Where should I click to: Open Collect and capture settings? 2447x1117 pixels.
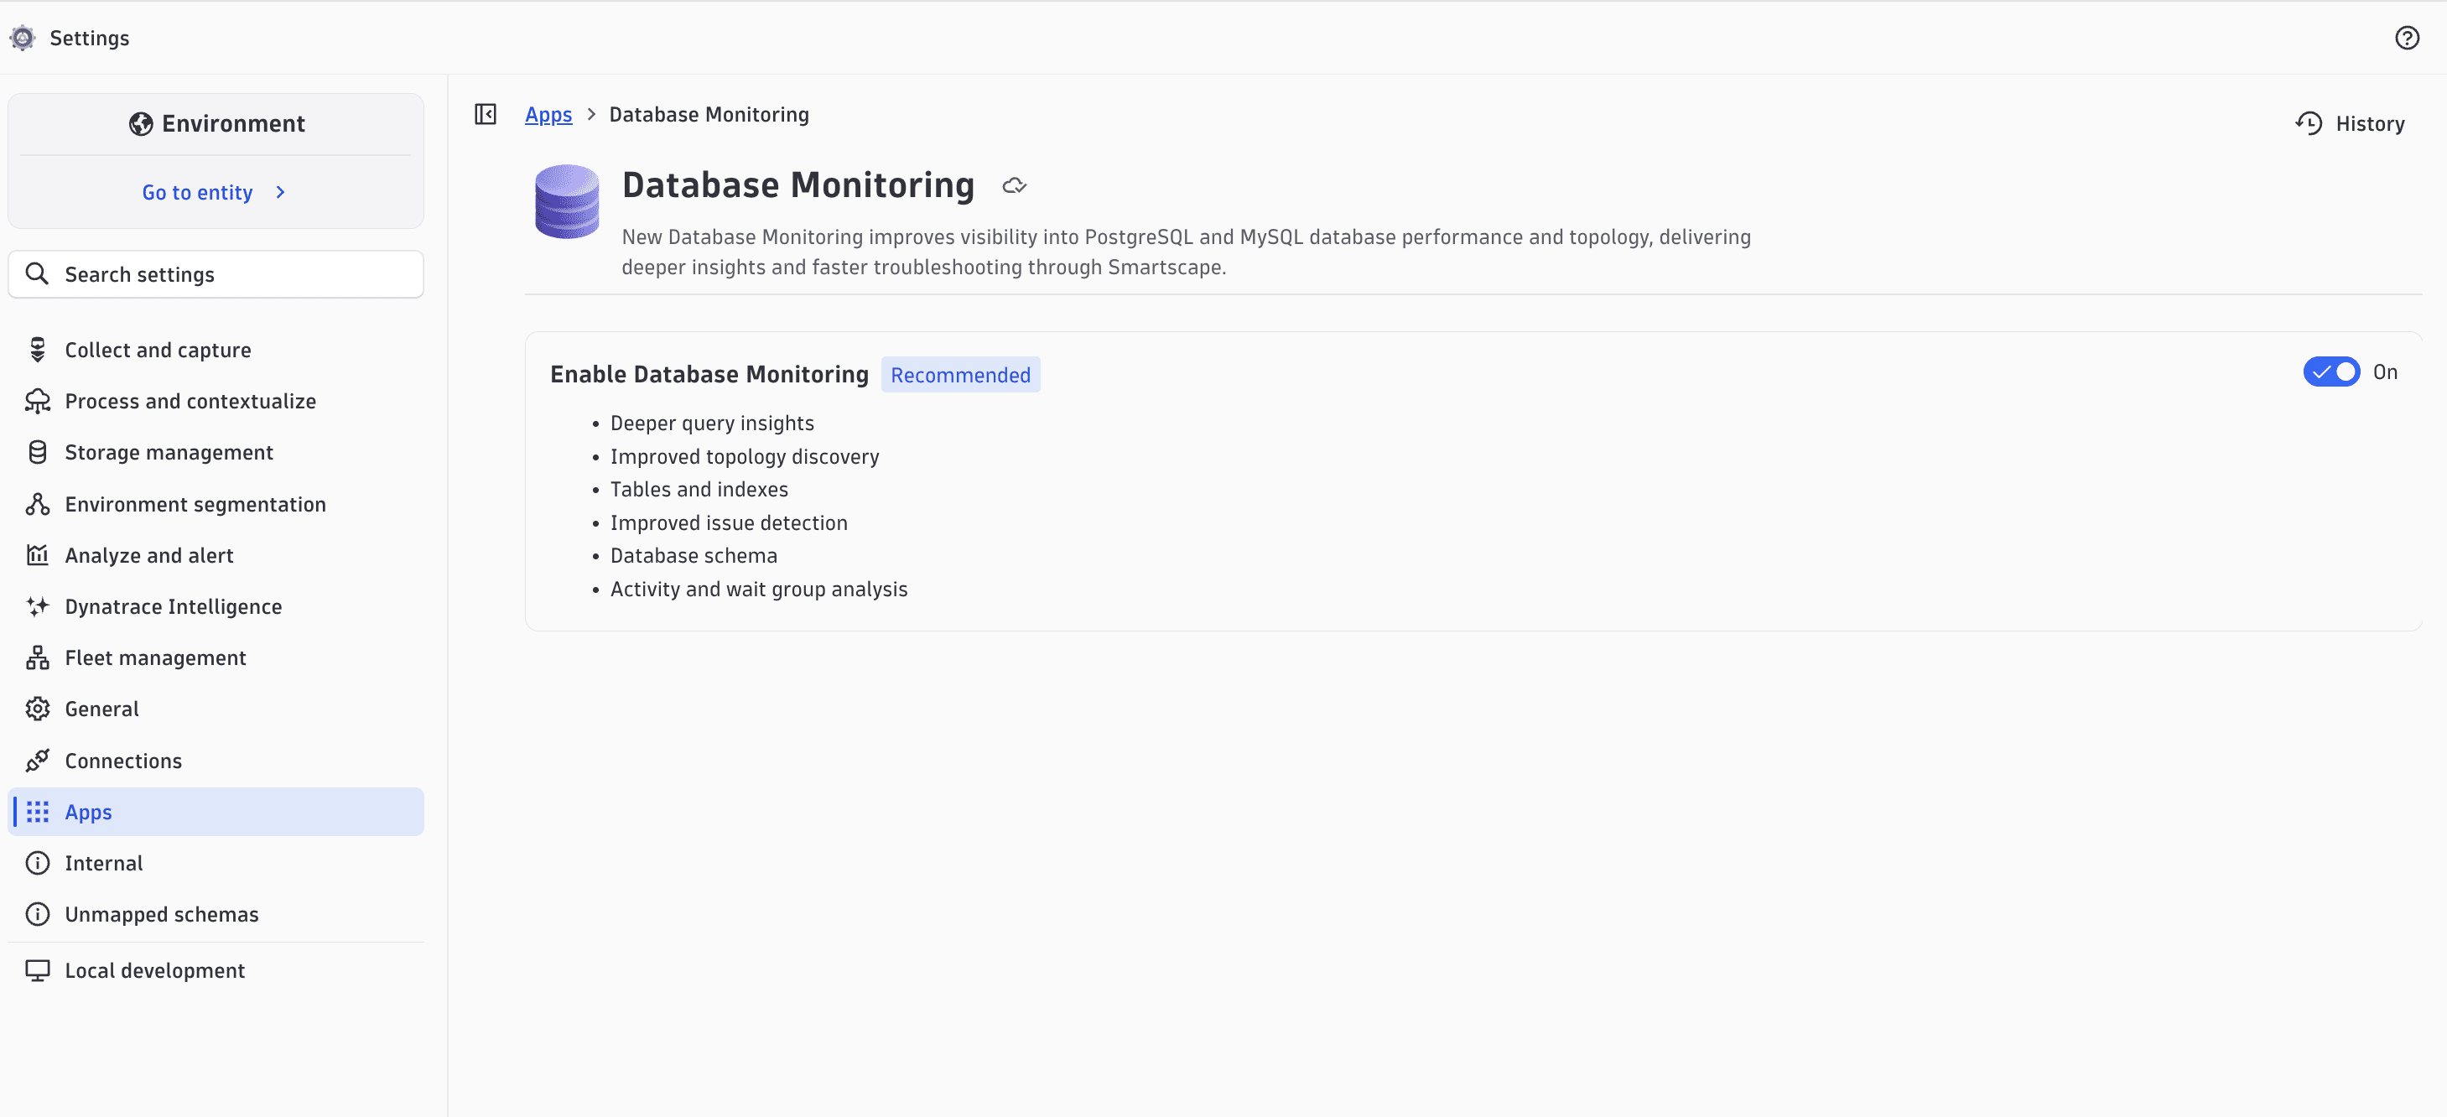(216, 351)
